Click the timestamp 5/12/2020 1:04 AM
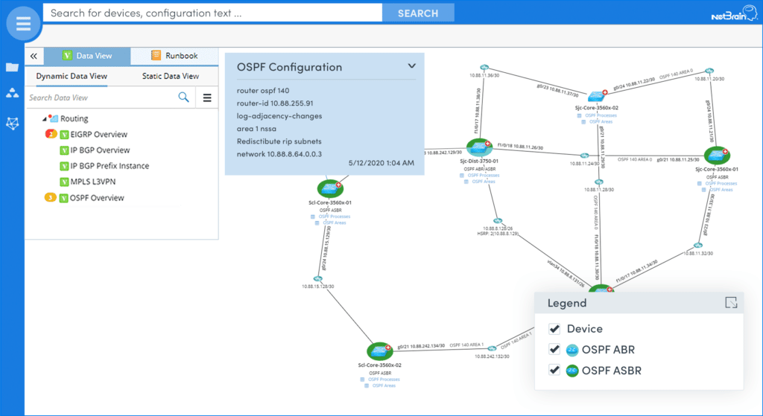This screenshot has height=416, width=763. click(x=381, y=163)
